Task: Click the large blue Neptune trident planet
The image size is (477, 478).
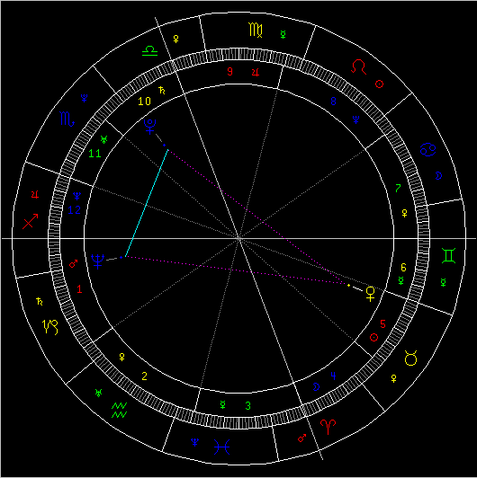Action: (x=98, y=261)
